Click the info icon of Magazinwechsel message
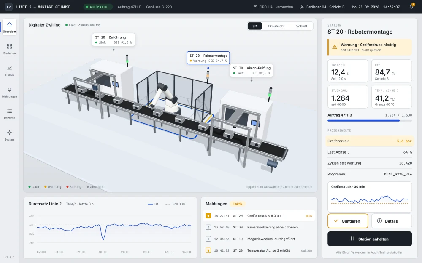 click(208, 239)
